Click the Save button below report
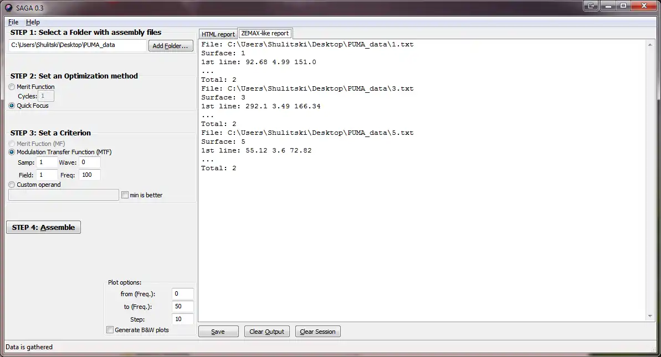 (218, 332)
